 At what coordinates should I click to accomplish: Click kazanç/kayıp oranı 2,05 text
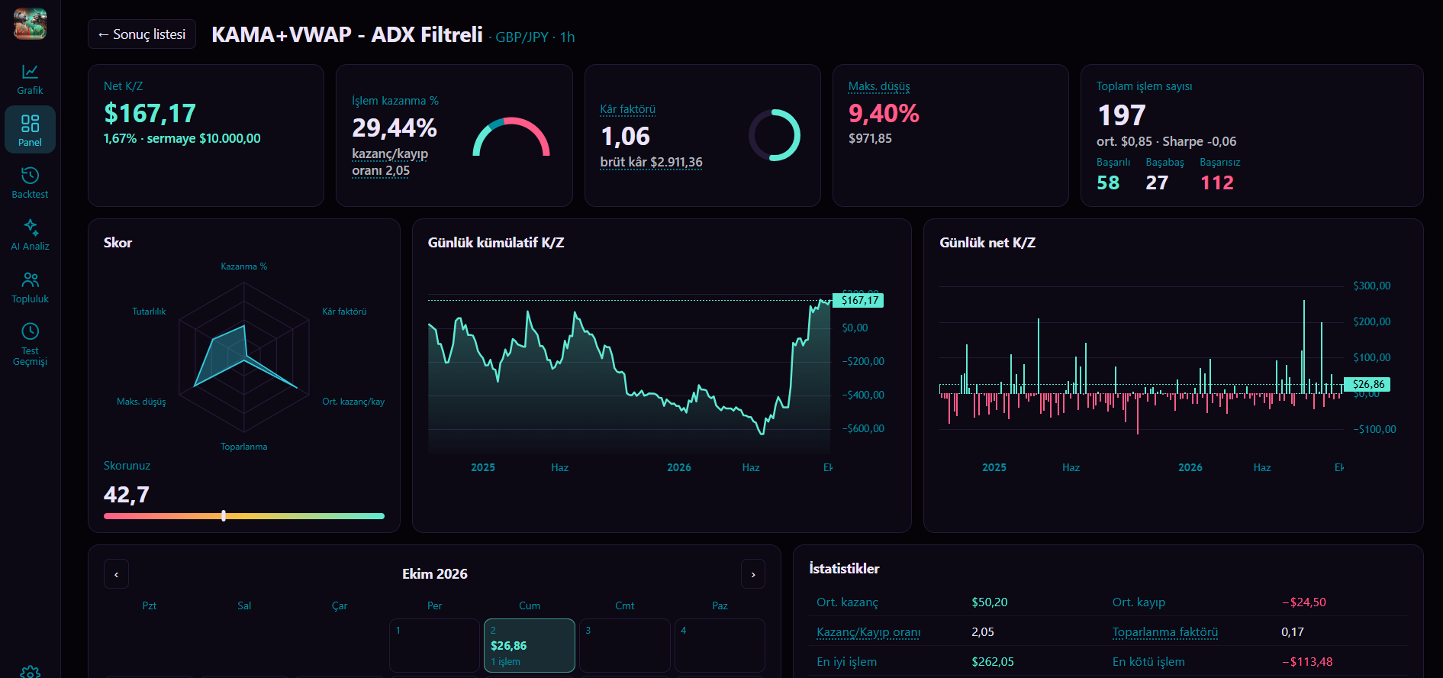coord(390,162)
